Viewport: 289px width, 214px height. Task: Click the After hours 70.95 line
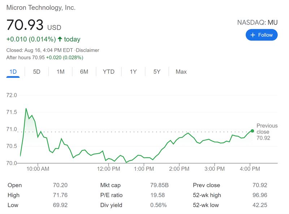click(45, 58)
